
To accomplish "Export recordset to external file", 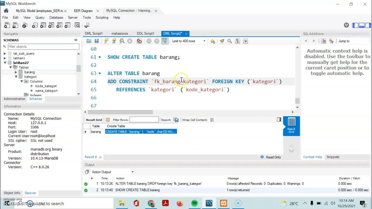I will (176, 120).
